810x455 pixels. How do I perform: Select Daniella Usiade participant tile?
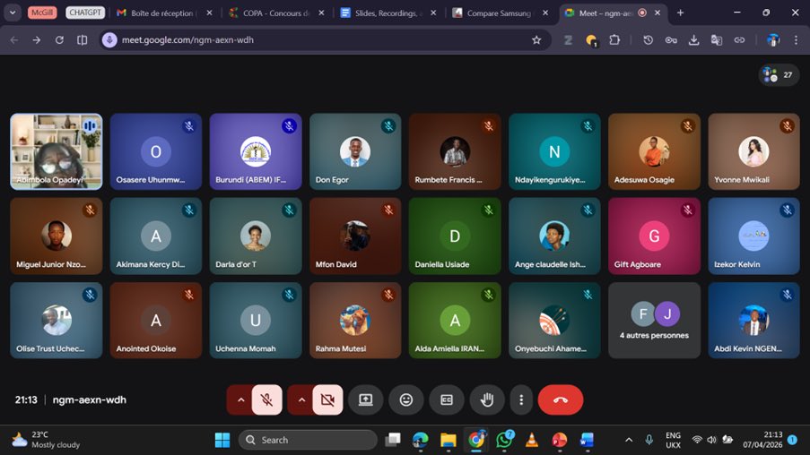click(455, 236)
